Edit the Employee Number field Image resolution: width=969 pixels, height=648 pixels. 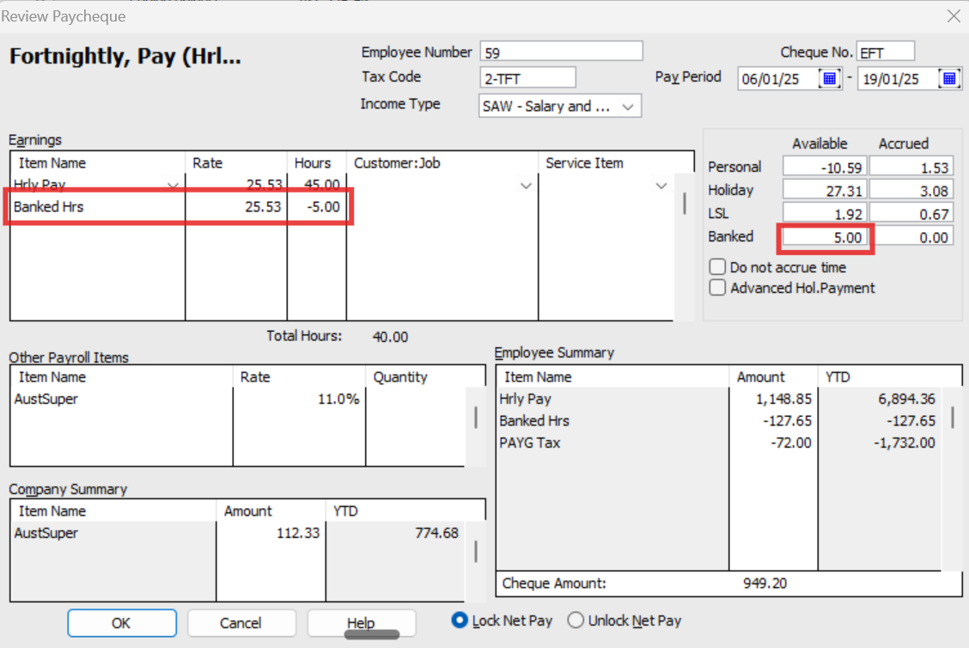[561, 52]
